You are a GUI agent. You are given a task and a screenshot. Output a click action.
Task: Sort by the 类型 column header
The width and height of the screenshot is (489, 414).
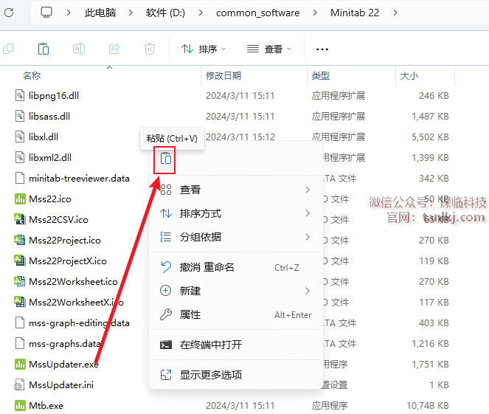coord(321,75)
